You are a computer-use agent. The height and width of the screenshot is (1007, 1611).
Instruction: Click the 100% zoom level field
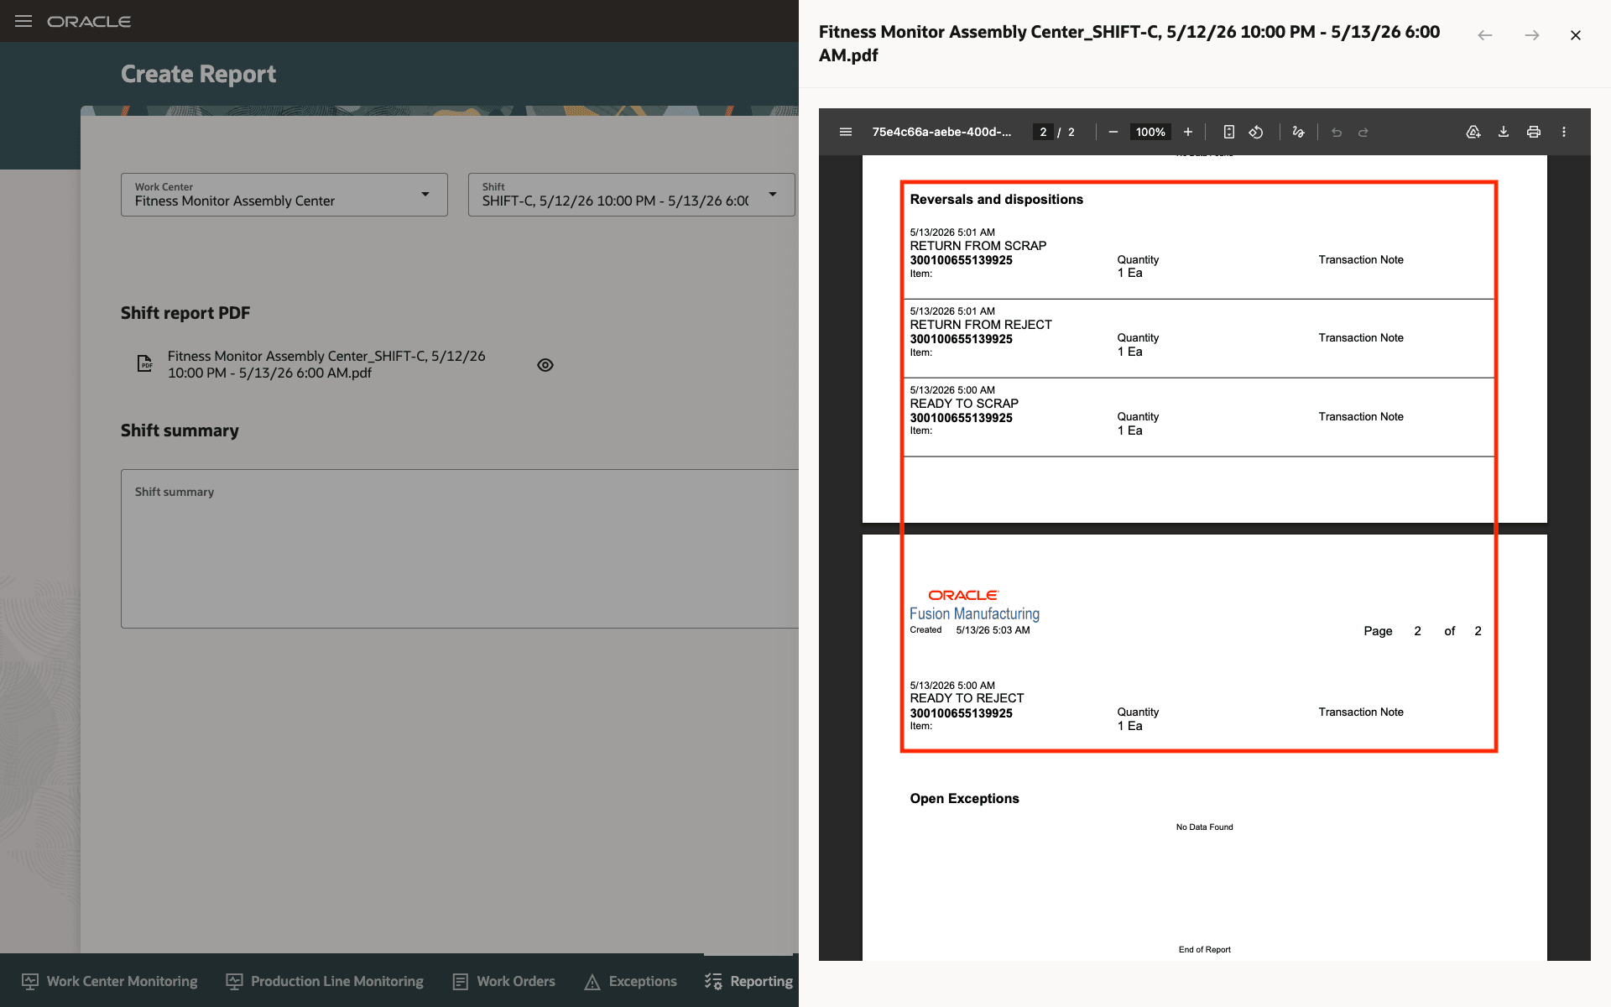click(1150, 132)
